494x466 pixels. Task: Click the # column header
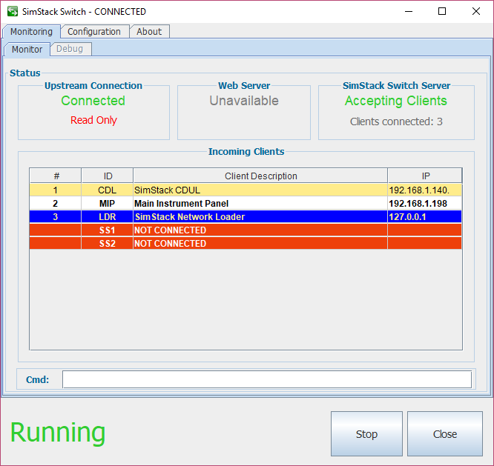(x=56, y=176)
